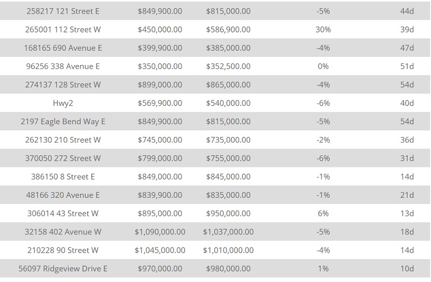Image resolution: width=431 pixels, height=282 pixels.
Task: Select the 274137 128 Street W address
Action: tap(63, 85)
